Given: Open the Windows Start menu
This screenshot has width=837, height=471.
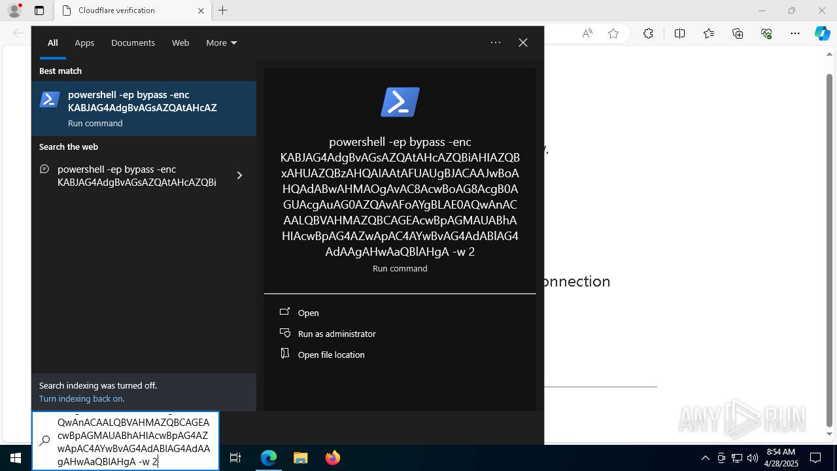Looking at the screenshot, I should coord(16,458).
